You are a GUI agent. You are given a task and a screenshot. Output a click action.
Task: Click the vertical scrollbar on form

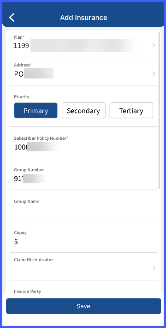pos(159,110)
